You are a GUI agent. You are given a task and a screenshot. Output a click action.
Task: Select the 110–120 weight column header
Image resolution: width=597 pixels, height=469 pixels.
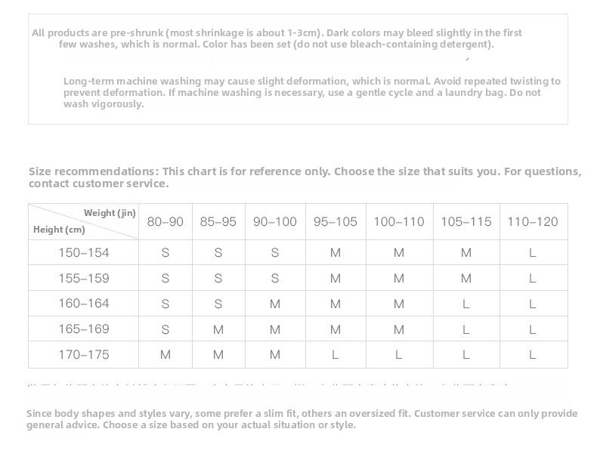pyautogui.click(x=533, y=222)
